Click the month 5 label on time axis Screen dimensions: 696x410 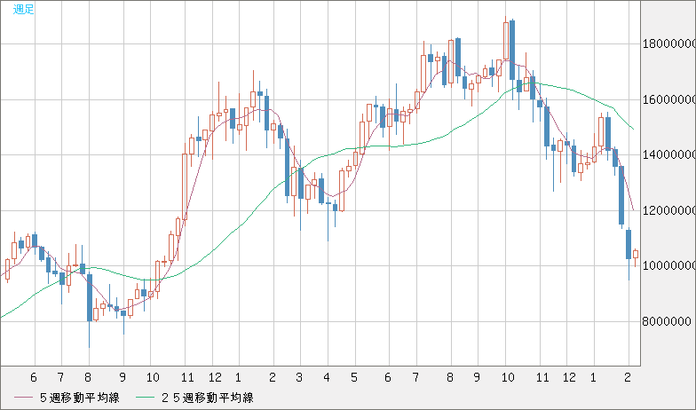point(353,378)
